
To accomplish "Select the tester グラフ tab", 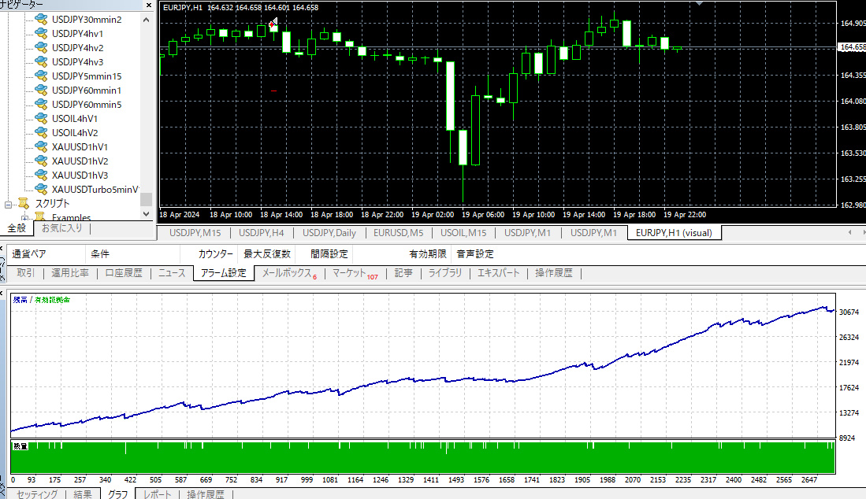I will coord(117,494).
